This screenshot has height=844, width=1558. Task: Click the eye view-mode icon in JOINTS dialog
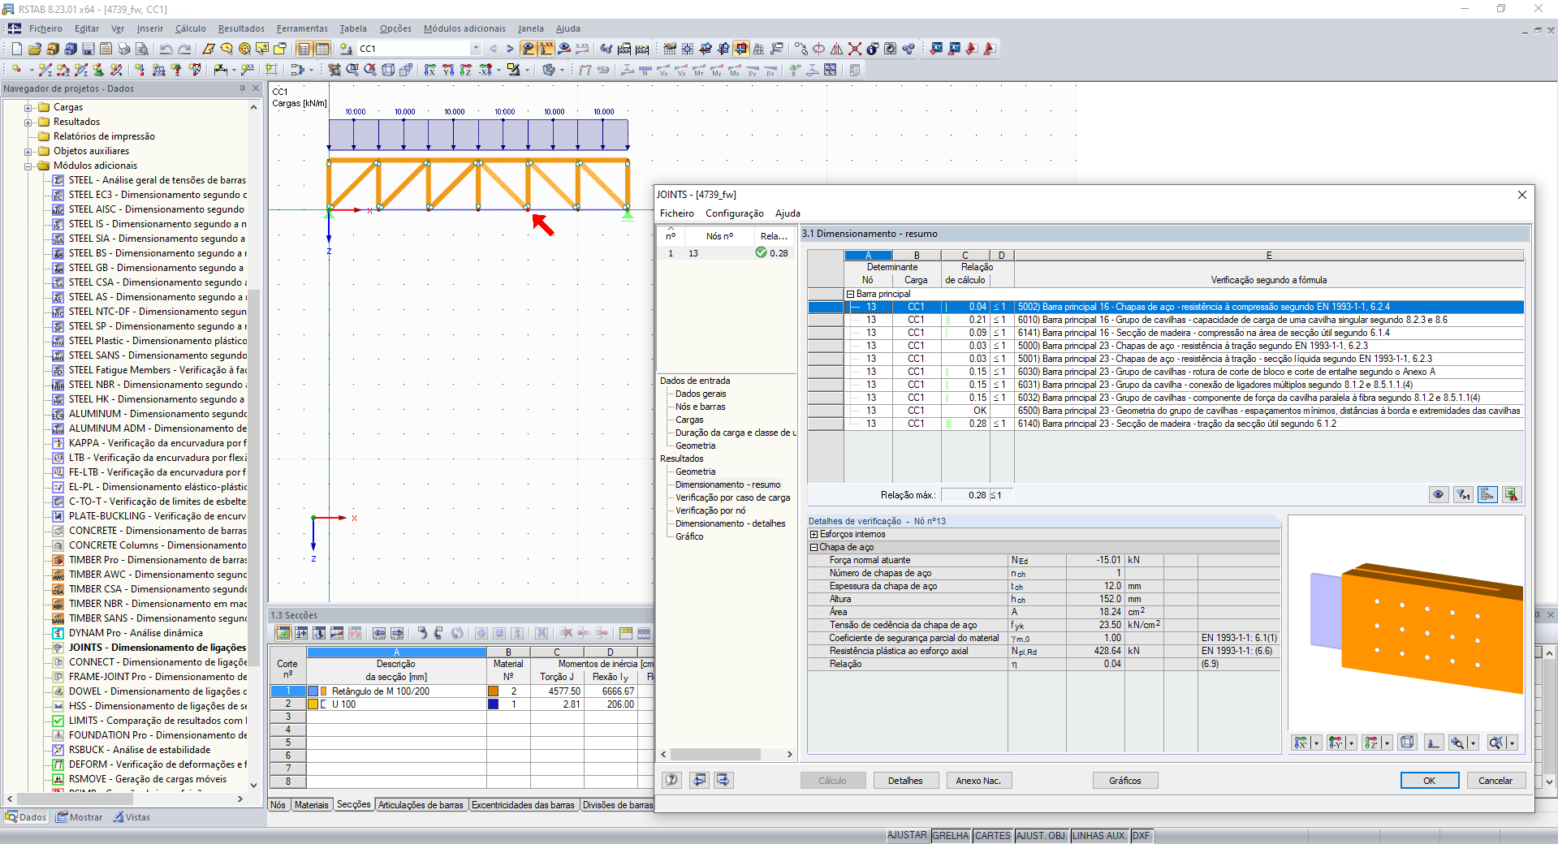[1438, 494]
